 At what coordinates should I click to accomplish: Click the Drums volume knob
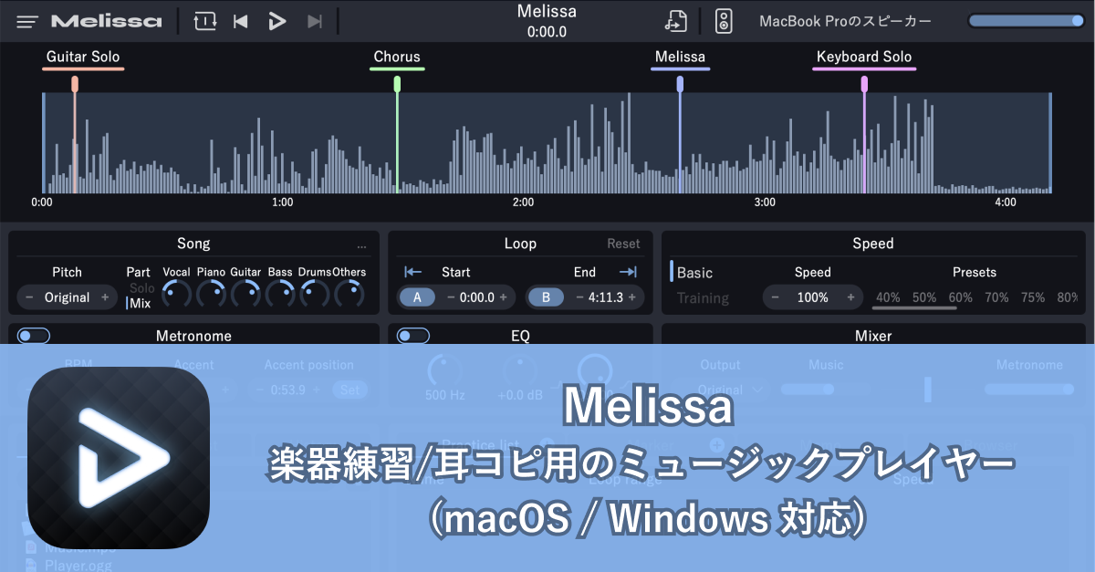(315, 294)
